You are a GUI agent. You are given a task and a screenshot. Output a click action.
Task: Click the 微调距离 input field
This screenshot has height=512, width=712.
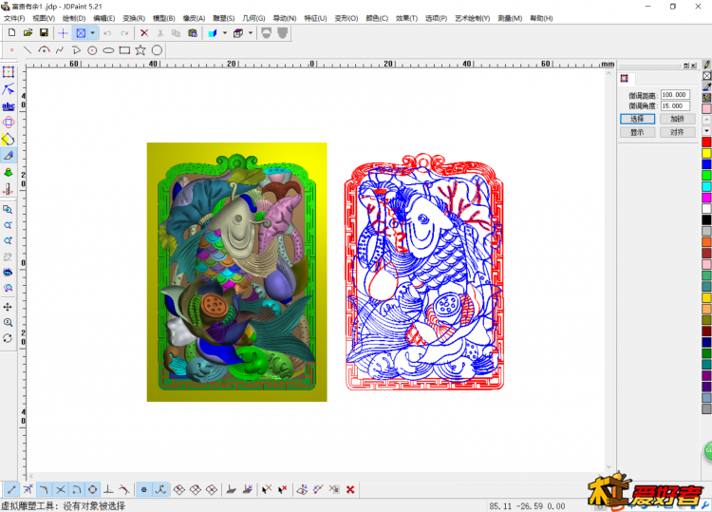(675, 94)
